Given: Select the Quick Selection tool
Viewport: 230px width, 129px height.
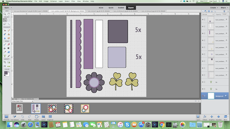Looking at the screenshot, I should (9, 24).
